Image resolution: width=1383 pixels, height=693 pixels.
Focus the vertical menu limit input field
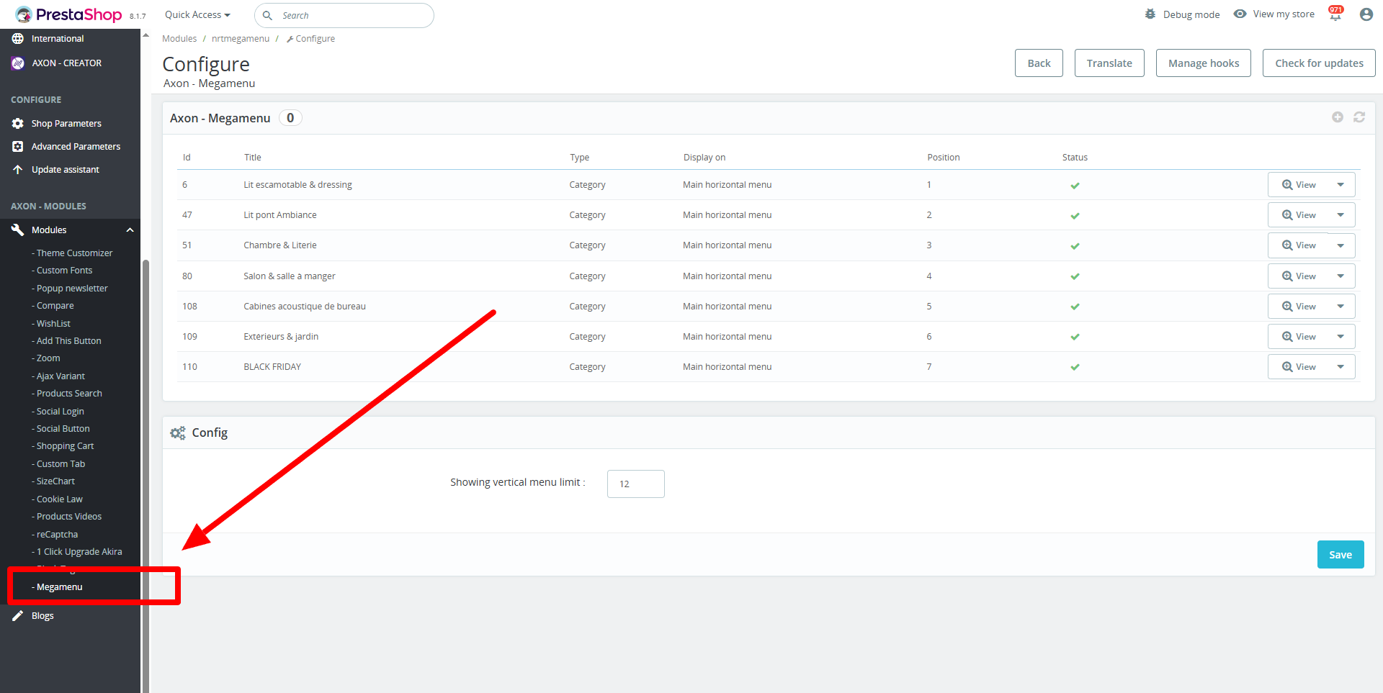point(635,484)
